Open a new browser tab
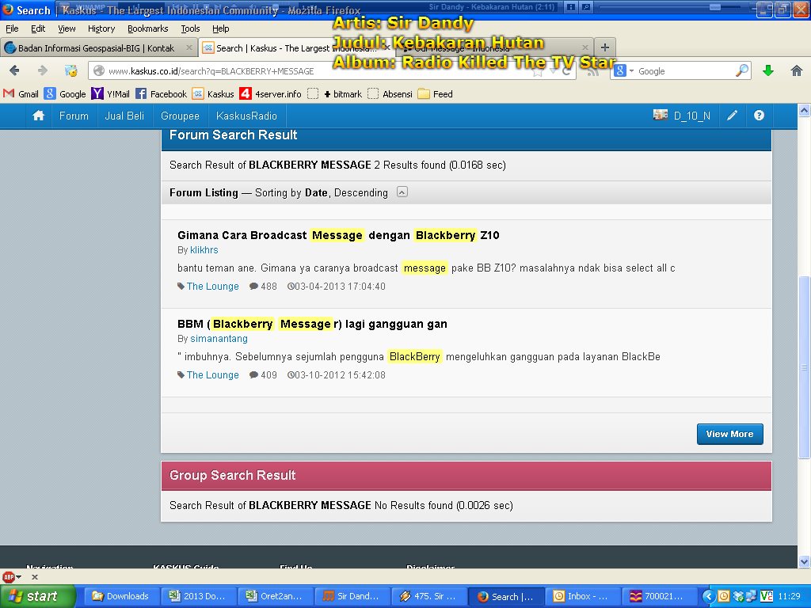This screenshot has height=608, width=811. point(604,47)
